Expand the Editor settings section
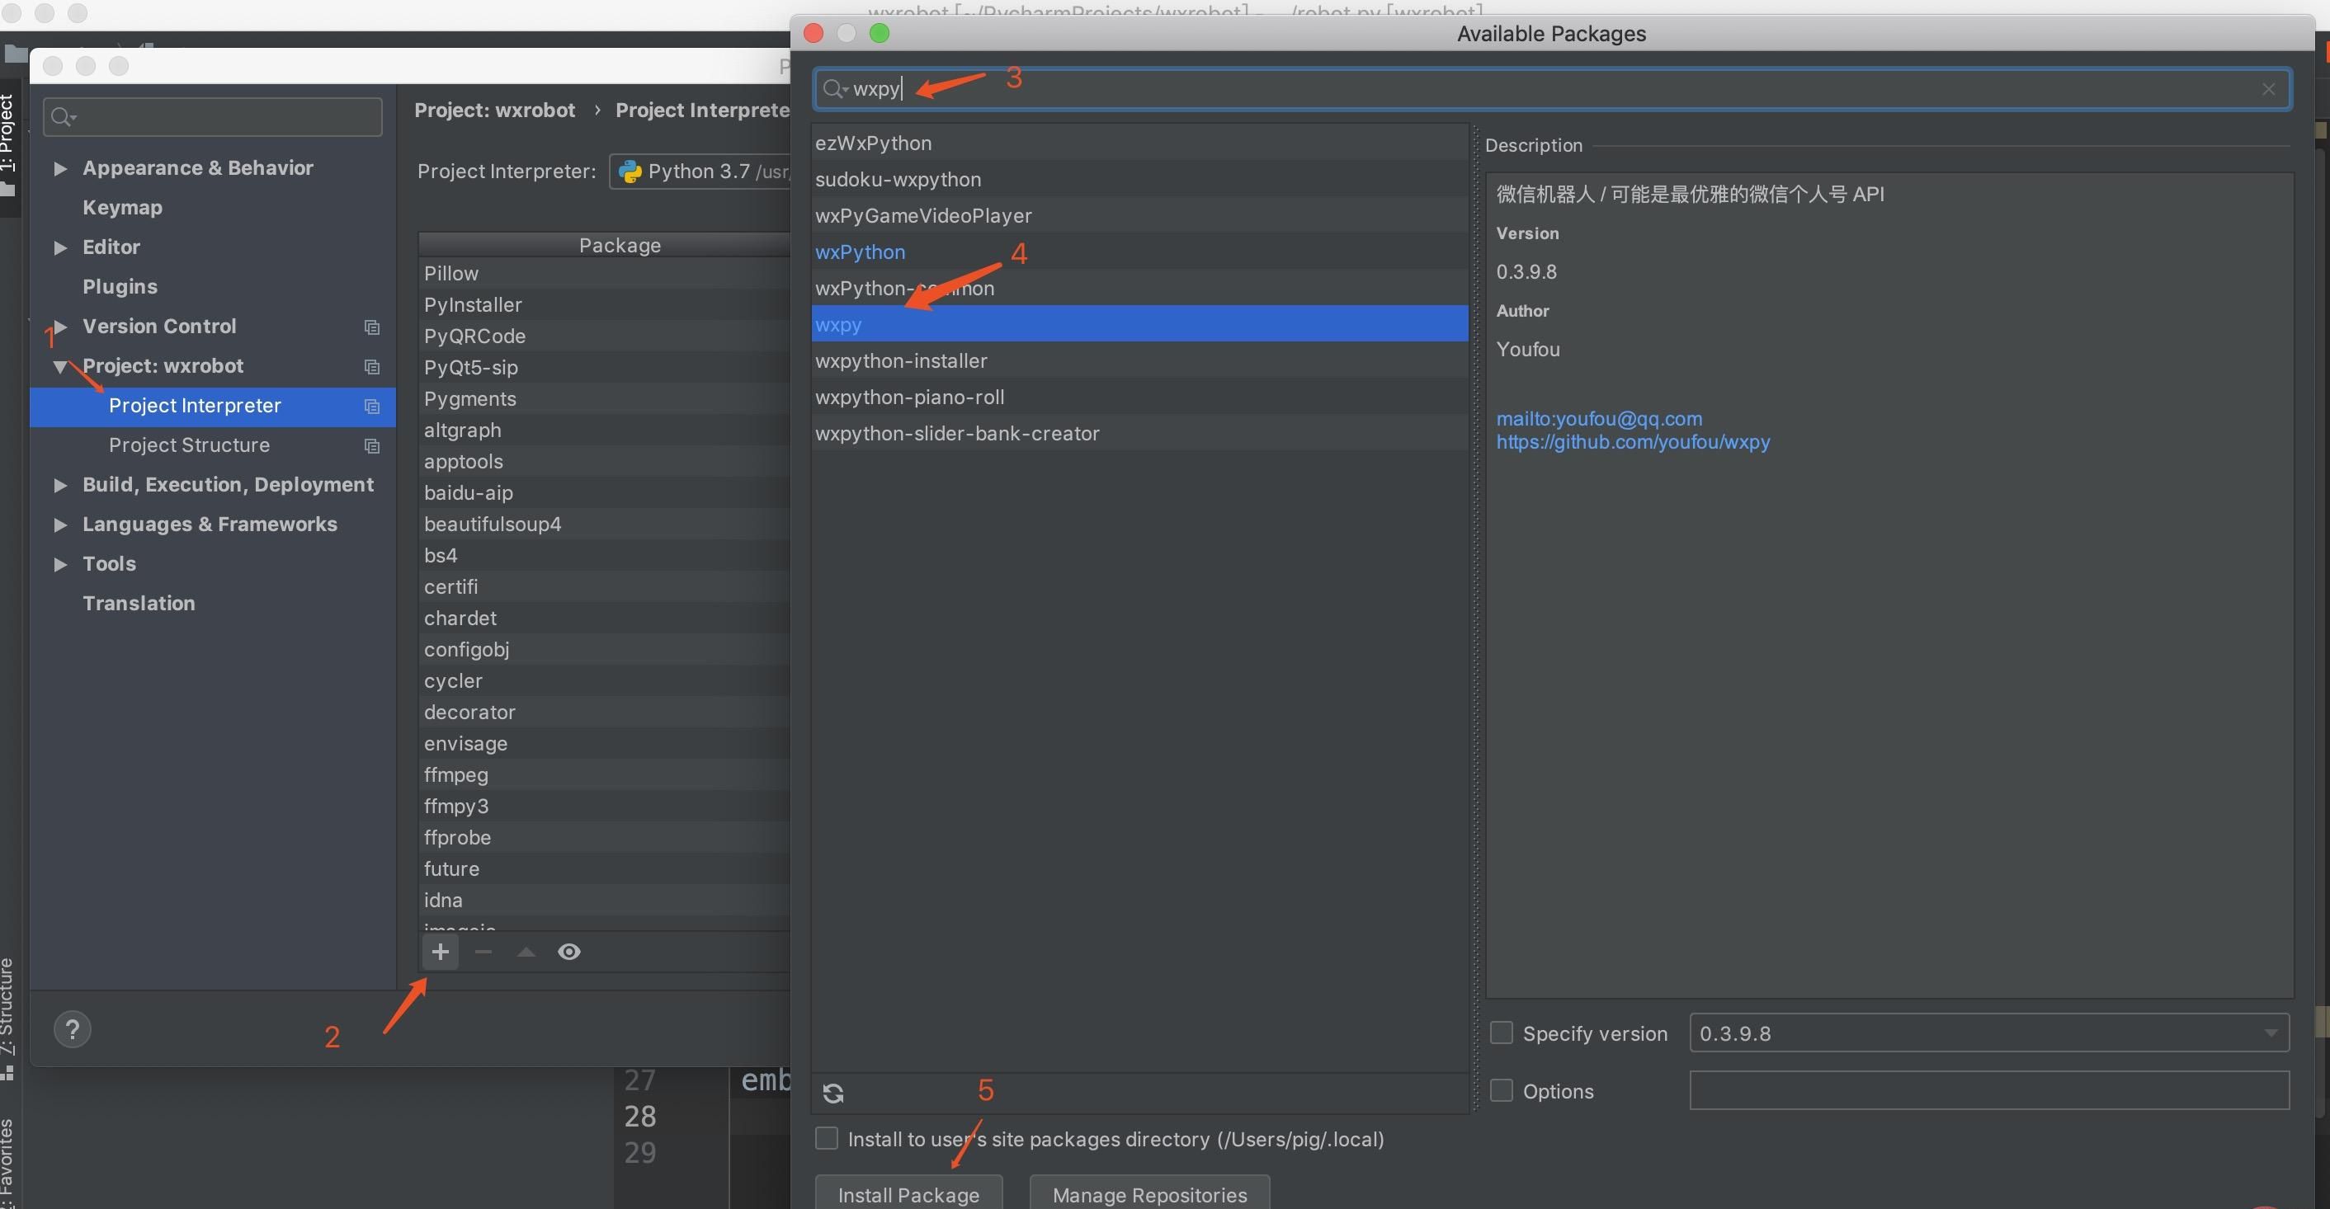The height and width of the screenshot is (1209, 2330). 59,247
